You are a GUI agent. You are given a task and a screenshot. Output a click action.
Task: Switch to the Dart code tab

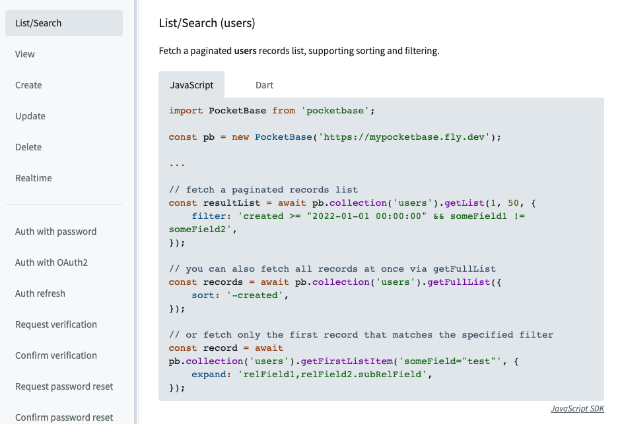(264, 85)
